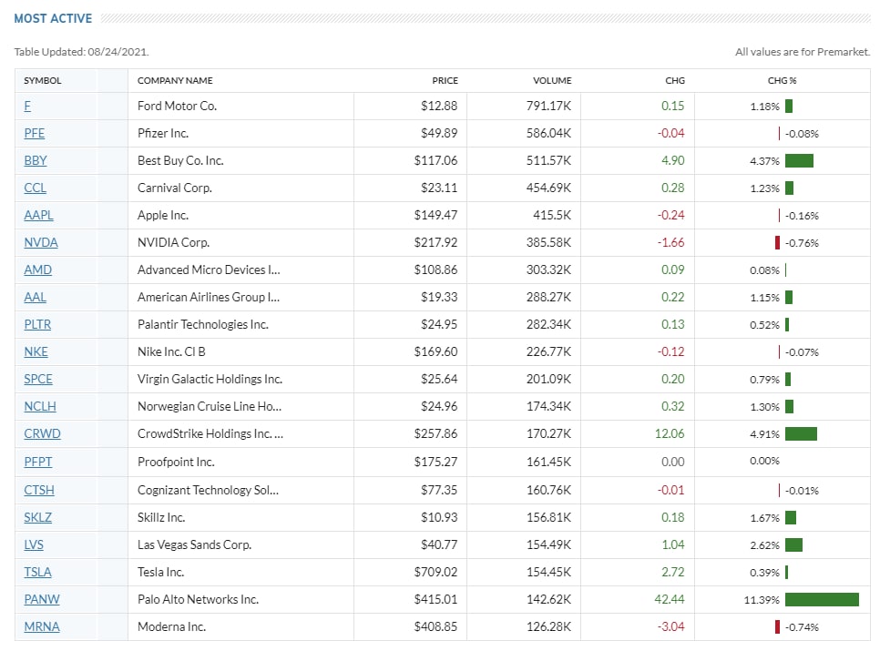Open the CRWD ticker link
Image resolution: width=880 pixels, height=651 pixels.
pyautogui.click(x=42, y=434)
